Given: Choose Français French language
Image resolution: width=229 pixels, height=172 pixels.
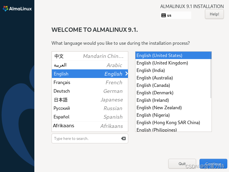Looking at the screenshot, I should [90, 82].
